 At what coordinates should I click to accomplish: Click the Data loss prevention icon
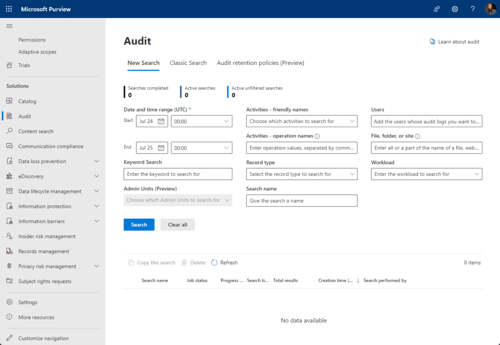pyautogui.click(x=9, y=161)
